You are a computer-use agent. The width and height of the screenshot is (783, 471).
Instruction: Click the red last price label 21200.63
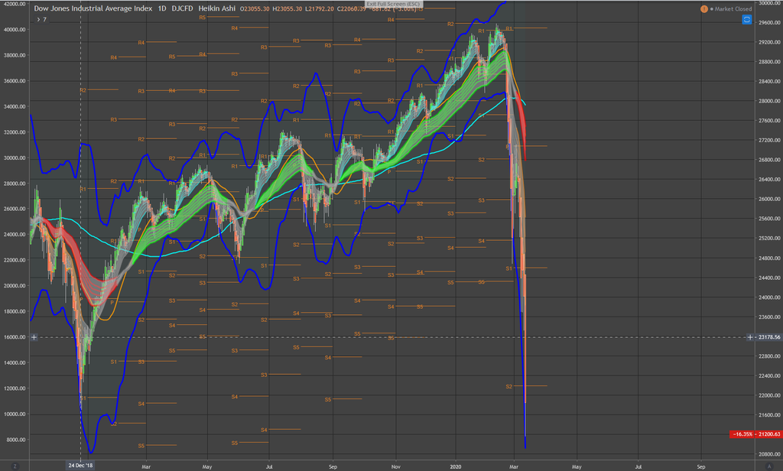coord(768,434)
